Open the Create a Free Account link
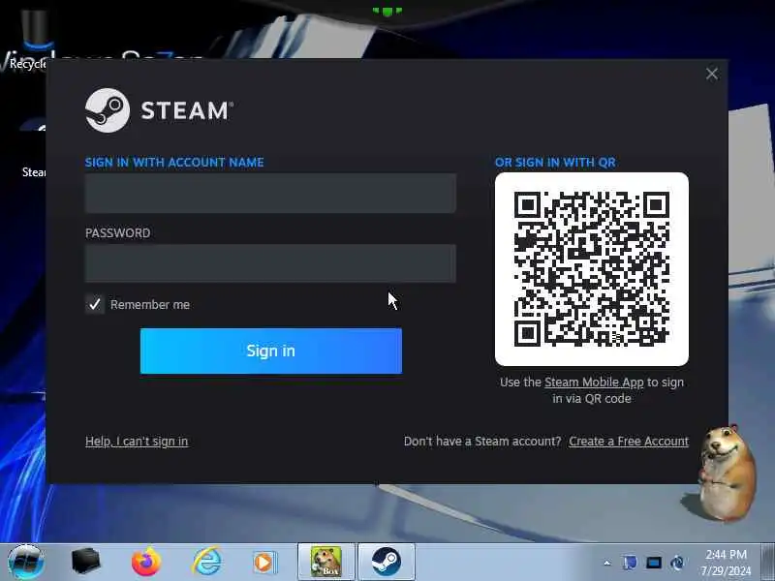This screenshot has width=775, height=581. click(x=628, y=442)
